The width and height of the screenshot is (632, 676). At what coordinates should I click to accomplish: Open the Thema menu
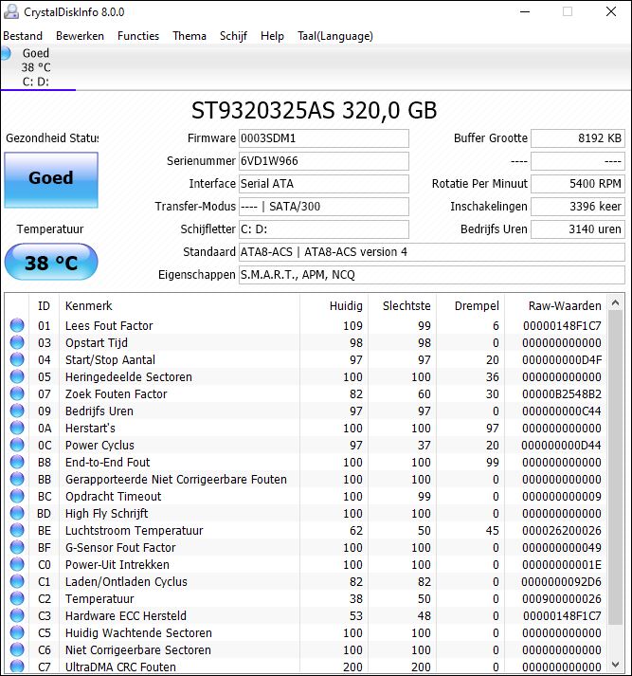pos(190,36)
